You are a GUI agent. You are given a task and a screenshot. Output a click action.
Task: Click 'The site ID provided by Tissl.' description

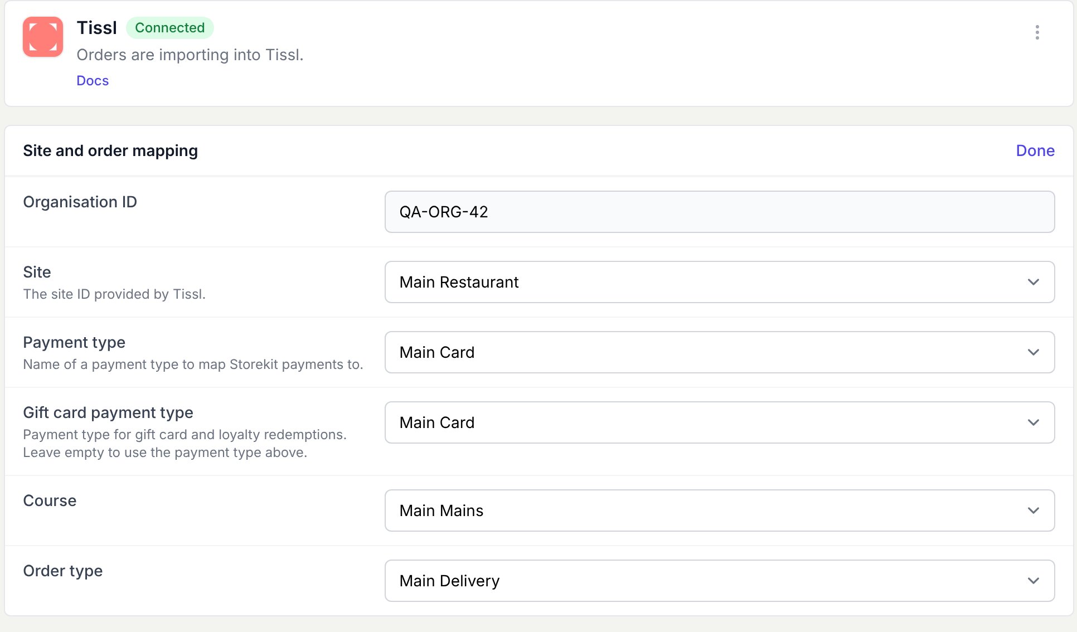point(114,294)
